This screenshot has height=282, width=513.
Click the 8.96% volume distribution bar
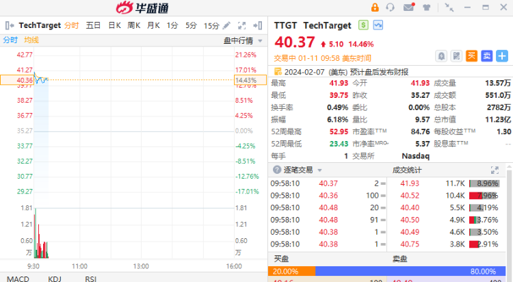coord(484,183)
